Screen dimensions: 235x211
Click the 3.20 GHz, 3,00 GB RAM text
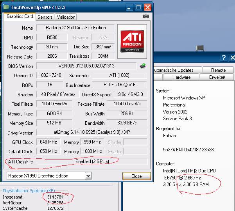(186, 184)
